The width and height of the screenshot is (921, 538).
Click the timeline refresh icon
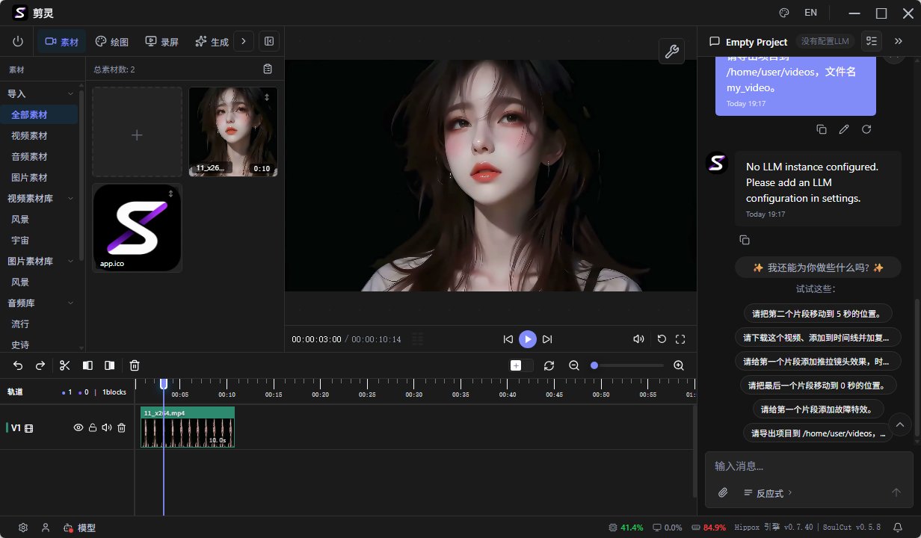[549, 365]
